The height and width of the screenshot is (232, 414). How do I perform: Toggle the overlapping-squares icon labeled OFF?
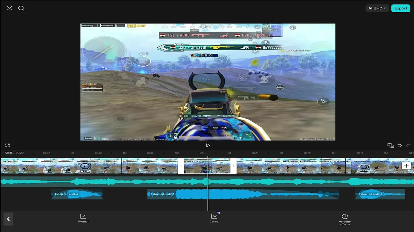coord(390,145)
